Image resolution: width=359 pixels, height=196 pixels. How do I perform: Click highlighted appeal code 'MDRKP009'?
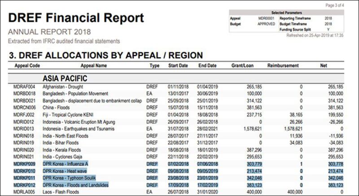point(24,164)
